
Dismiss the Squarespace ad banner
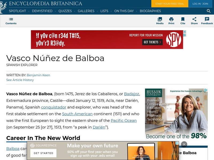point(184,144)
